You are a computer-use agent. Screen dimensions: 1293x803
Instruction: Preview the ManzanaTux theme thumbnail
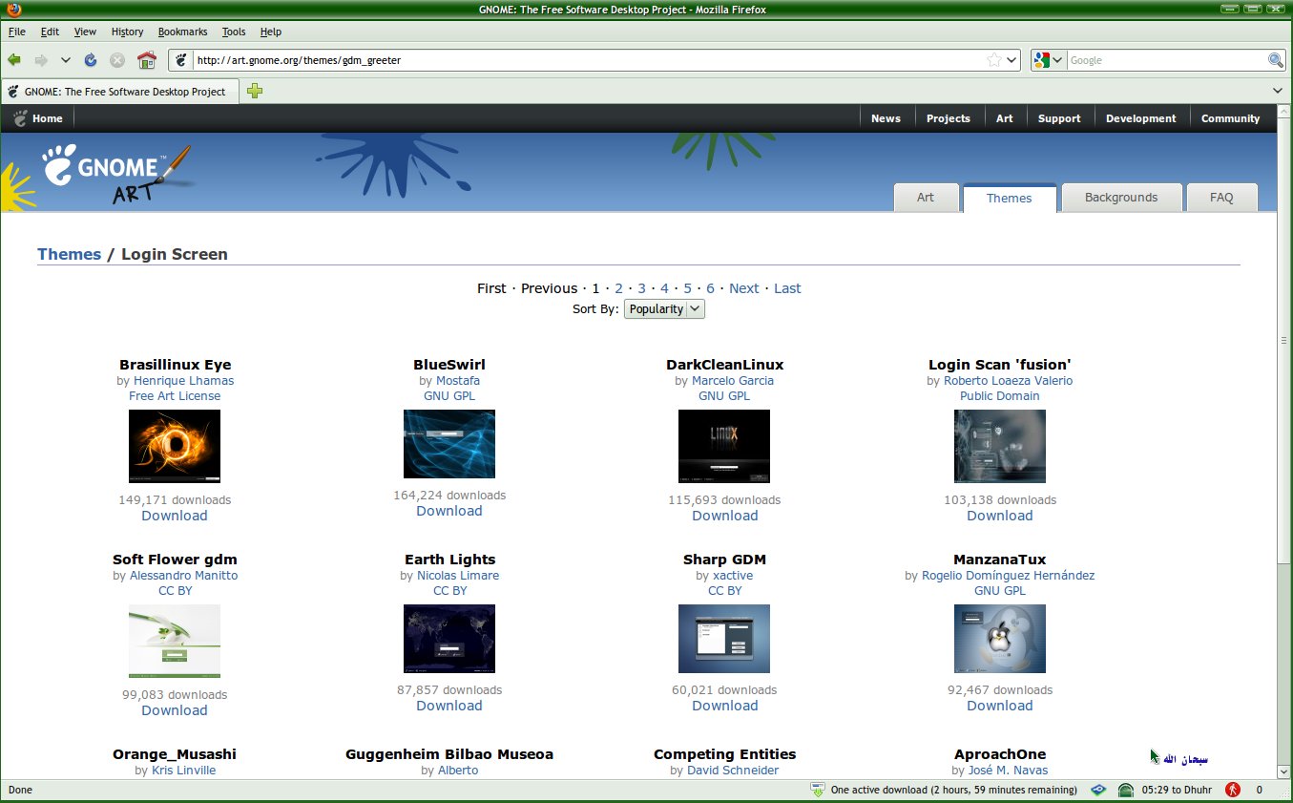point(999,638)
